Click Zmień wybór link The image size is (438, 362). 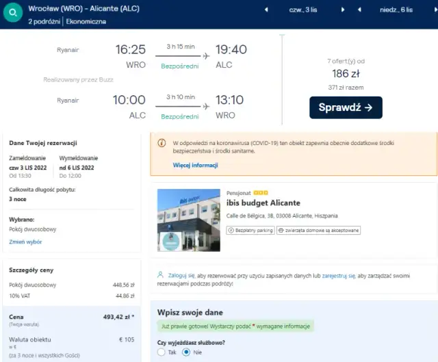pyautogui.click(x=25, y=242)
